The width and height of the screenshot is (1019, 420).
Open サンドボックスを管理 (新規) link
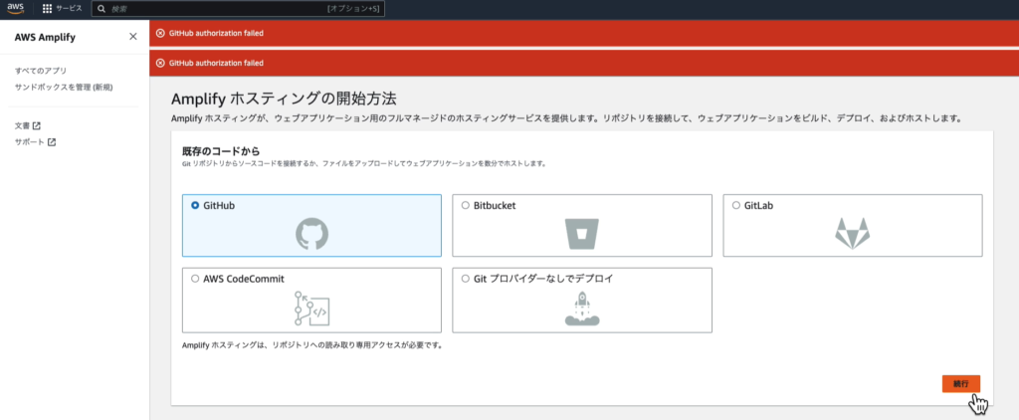point(64,88)
